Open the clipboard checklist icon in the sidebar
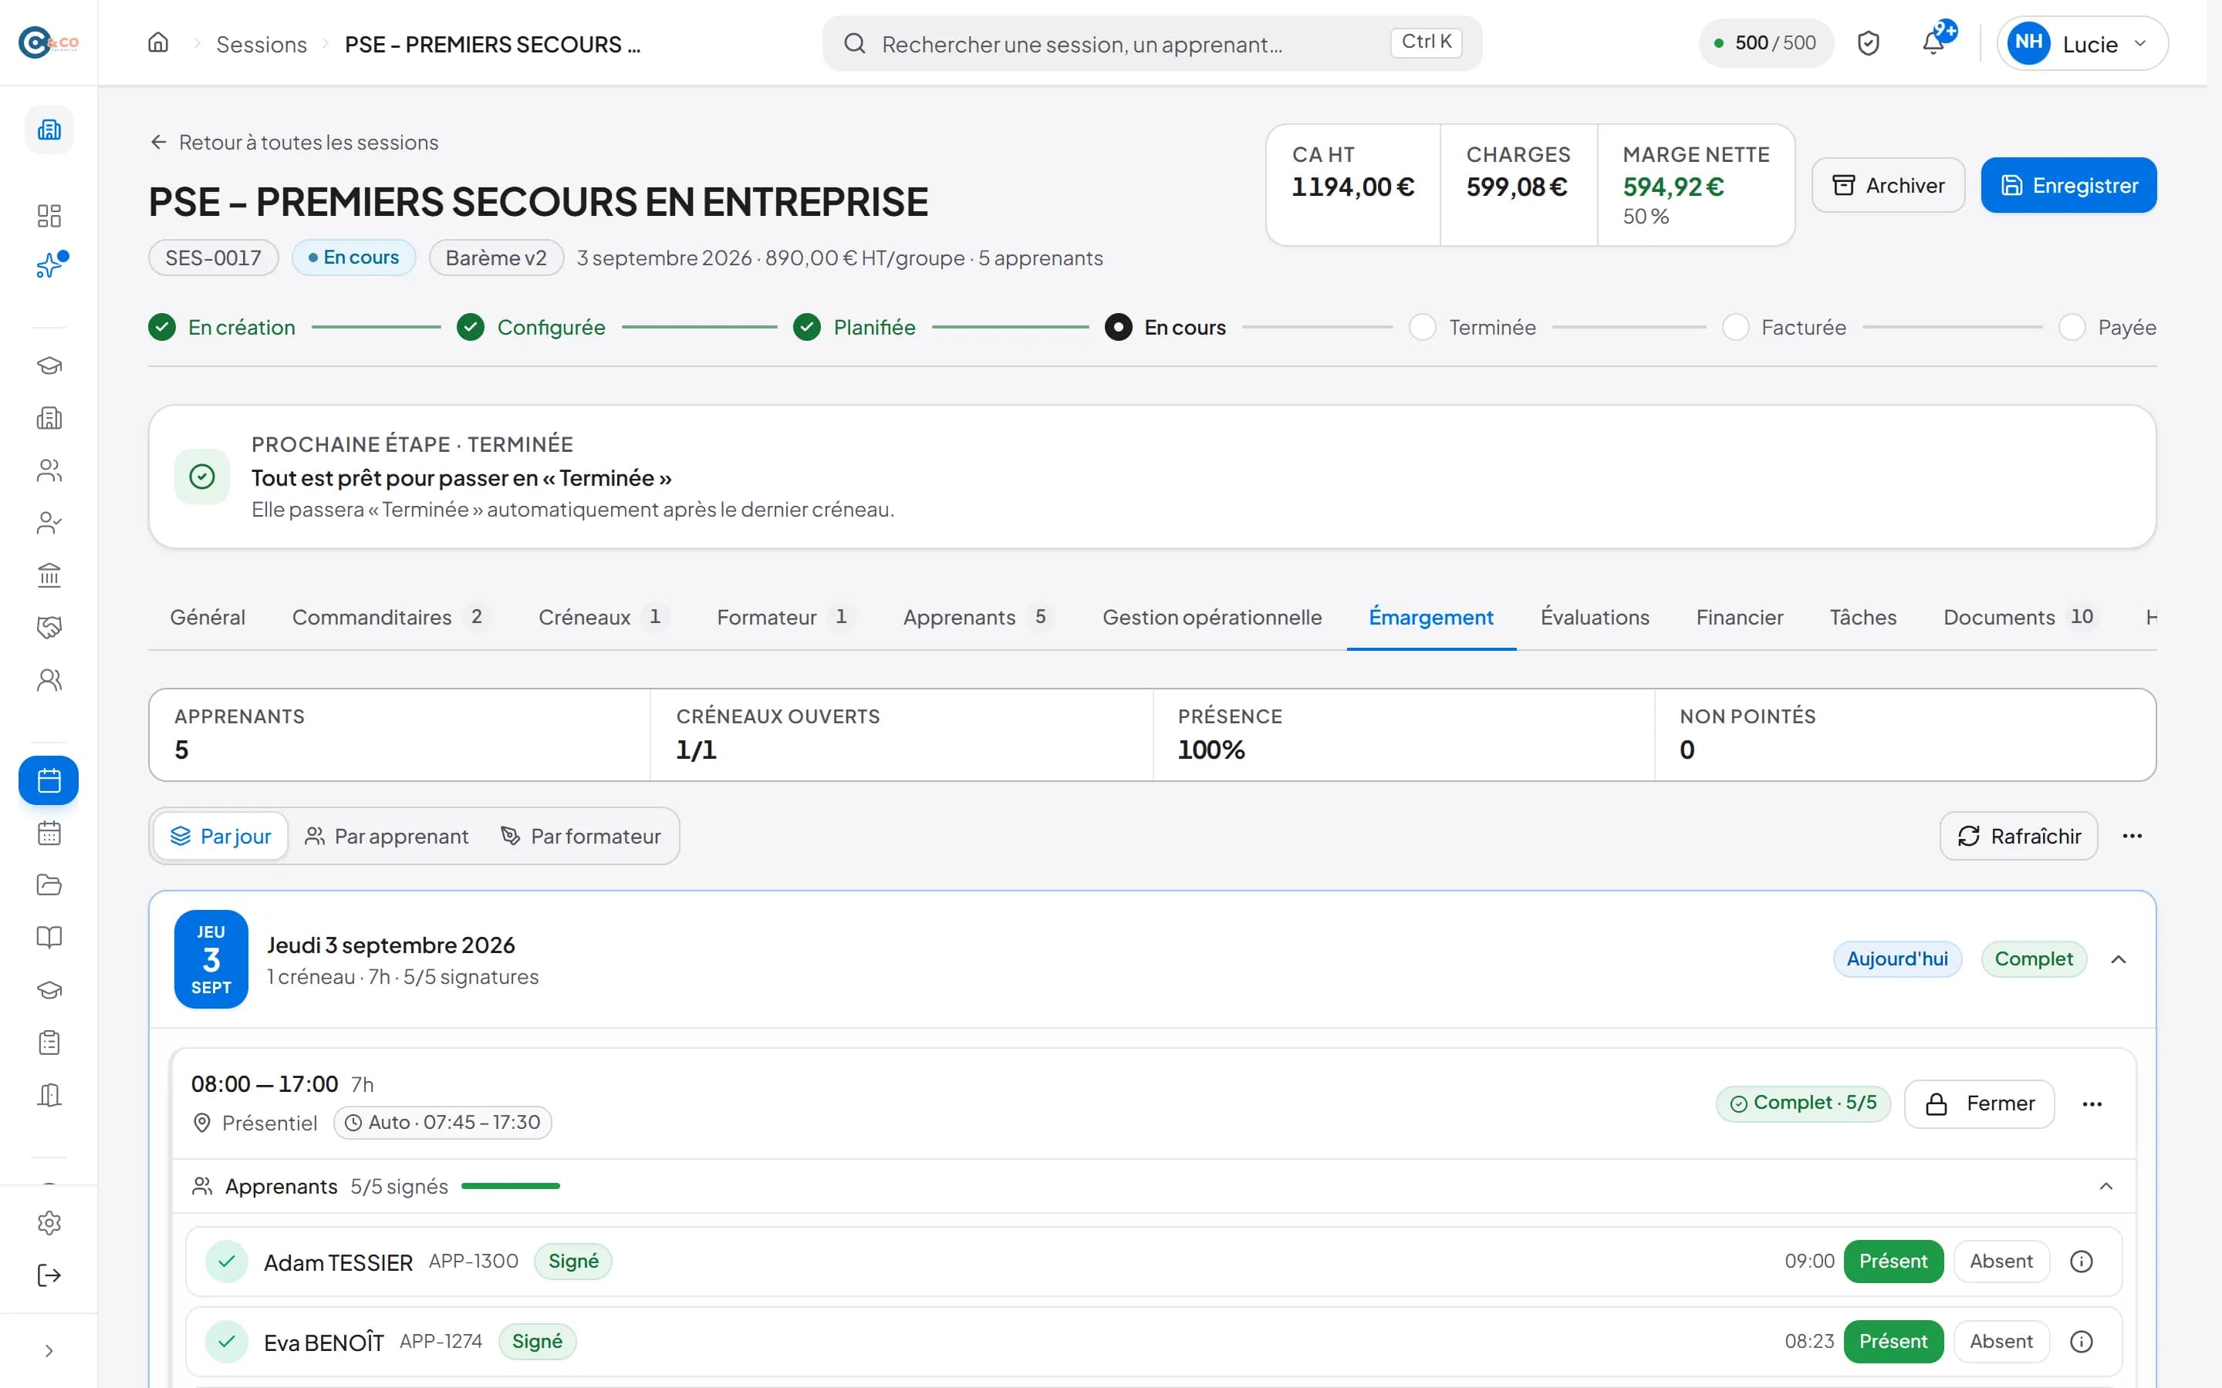This screenshot has height=1388, width=2222. coord(49,1043)
